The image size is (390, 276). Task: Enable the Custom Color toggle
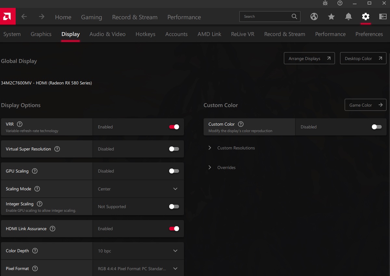(x=377, y=127)
